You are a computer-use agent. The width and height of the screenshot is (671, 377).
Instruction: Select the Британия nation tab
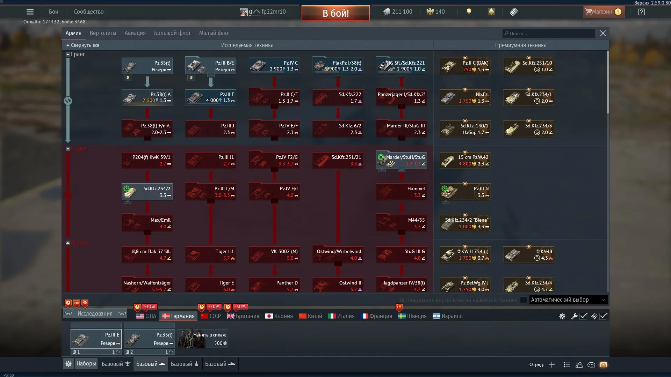tap(243, 316)
